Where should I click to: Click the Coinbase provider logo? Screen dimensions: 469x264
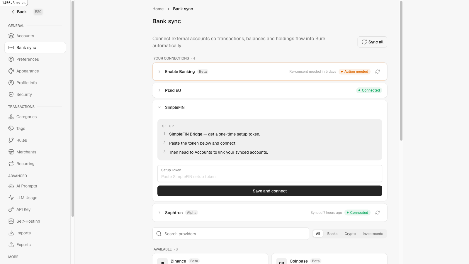pos(281,261)
